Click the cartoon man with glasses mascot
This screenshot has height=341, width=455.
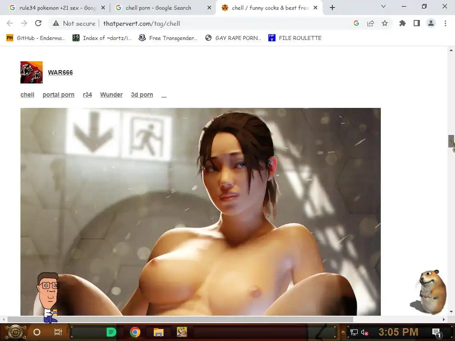point(48,297)
